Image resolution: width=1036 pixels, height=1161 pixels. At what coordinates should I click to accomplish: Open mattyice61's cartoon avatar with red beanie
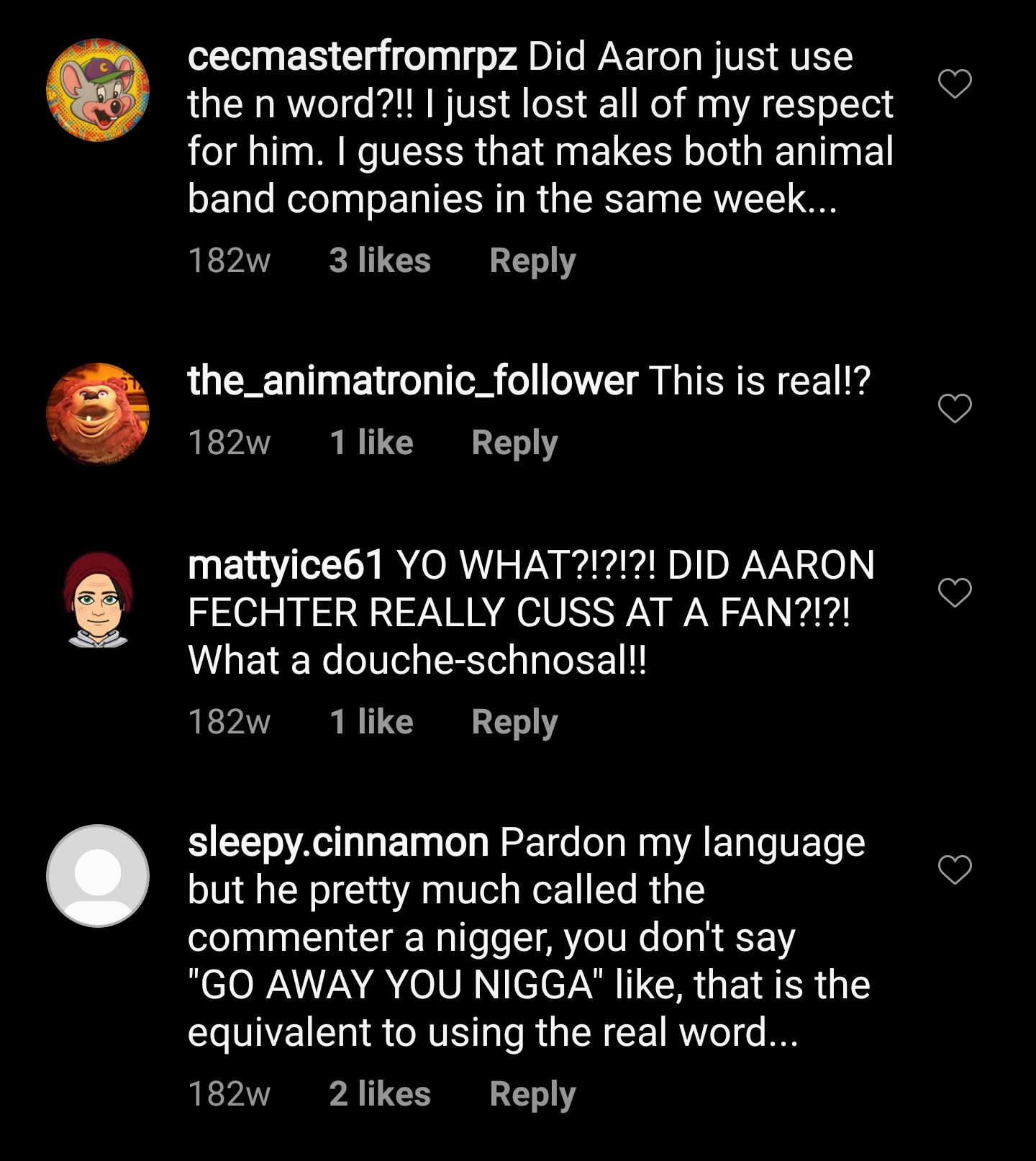point(98,599)
